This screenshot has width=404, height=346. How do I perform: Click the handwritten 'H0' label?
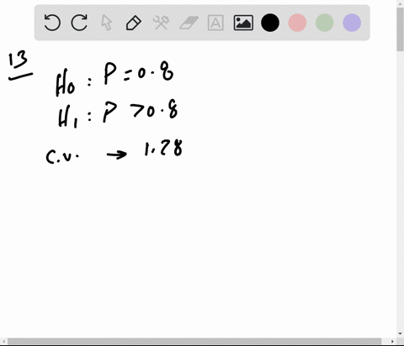click(x=65, y=82)
